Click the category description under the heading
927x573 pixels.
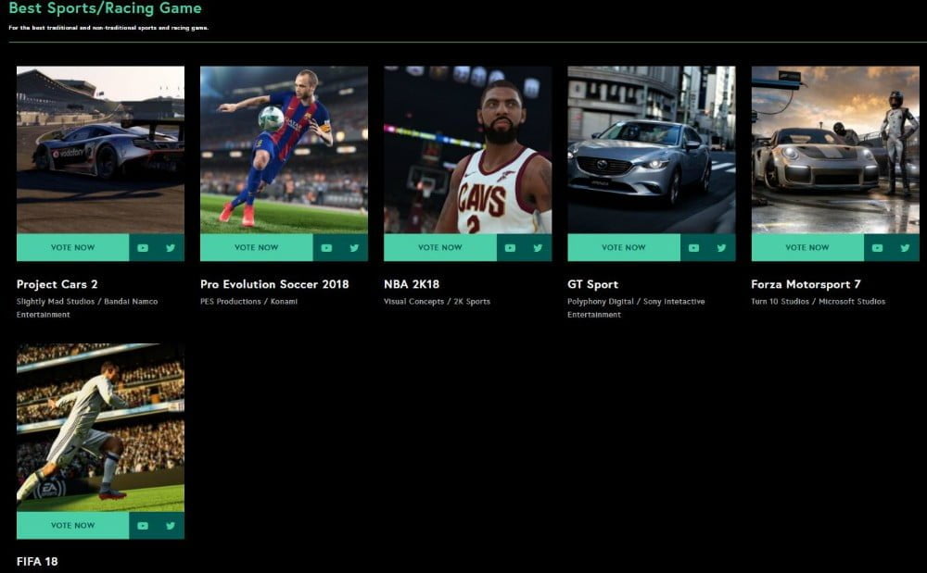pyautogui.click(x=108, y=28)
